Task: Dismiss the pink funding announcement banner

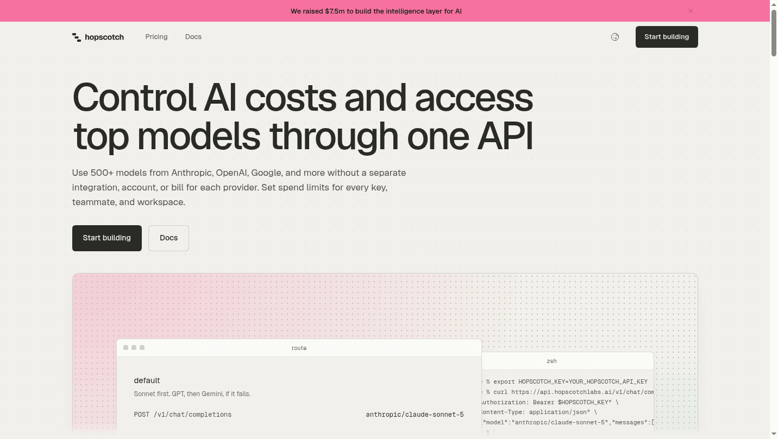Action: pos(691,11)
